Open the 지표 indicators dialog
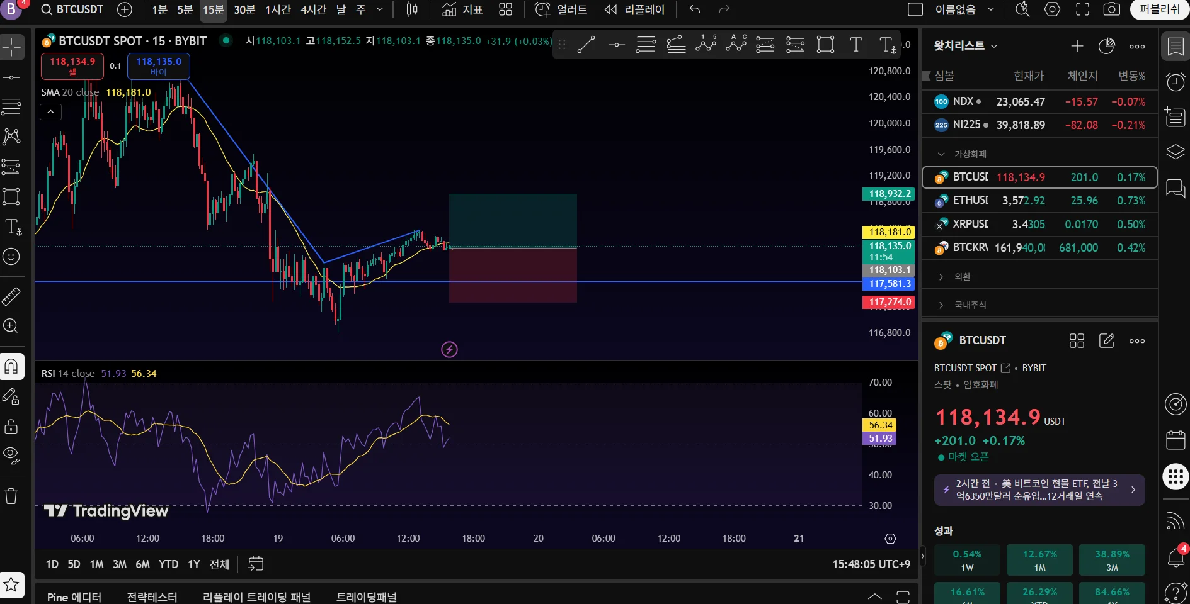 (x=462, y=9)
